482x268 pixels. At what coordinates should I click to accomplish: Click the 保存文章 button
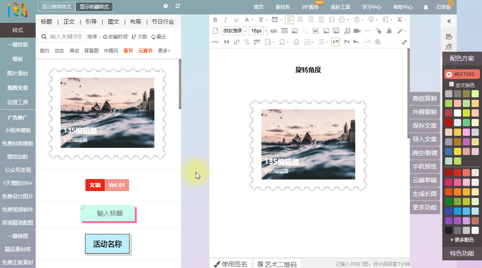click(425, 126)
